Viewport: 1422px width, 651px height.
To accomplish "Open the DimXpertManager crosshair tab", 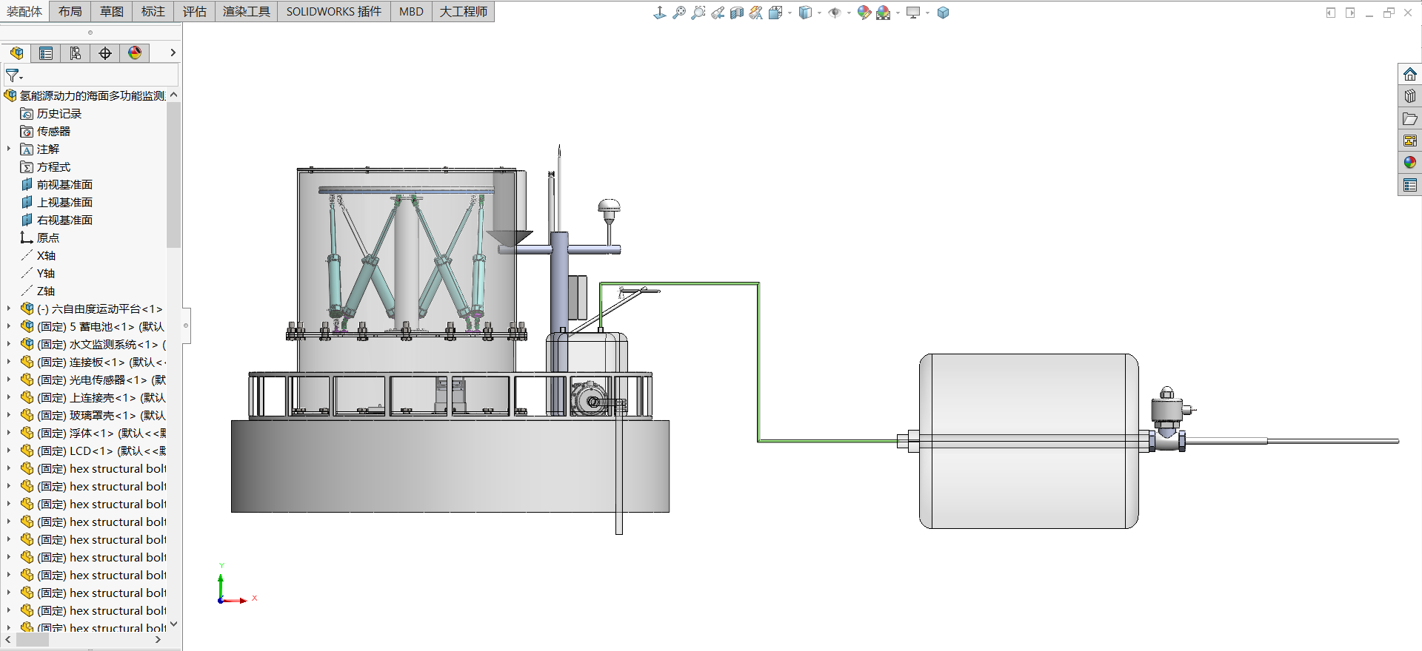I will (105, 53).
